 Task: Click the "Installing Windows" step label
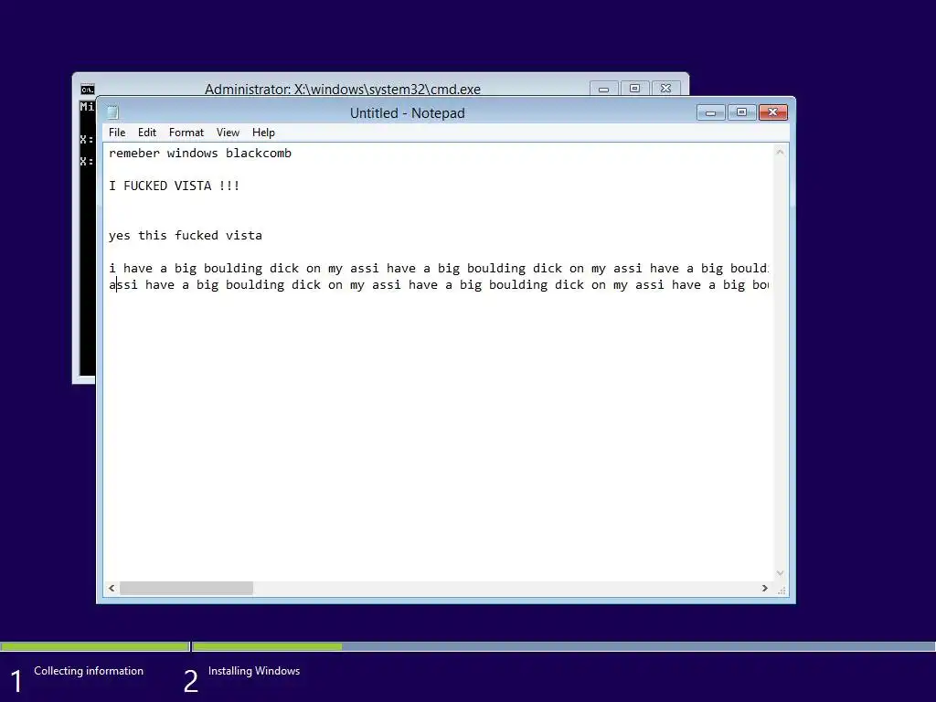click(254, 671)
